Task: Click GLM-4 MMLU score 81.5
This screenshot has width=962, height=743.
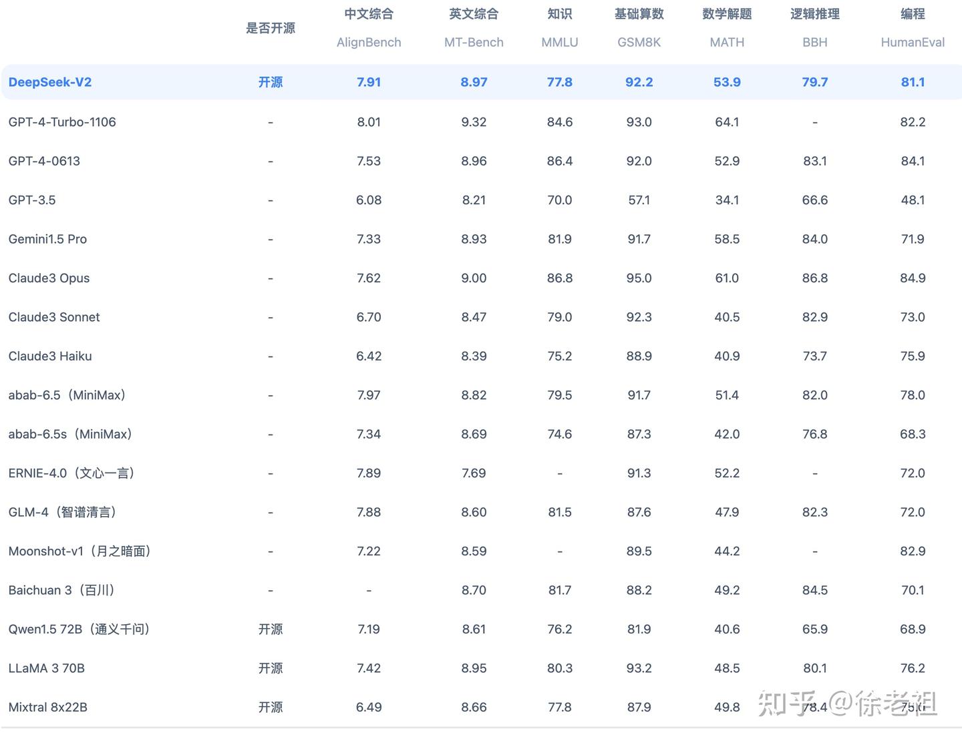Action: click(560, 512)
